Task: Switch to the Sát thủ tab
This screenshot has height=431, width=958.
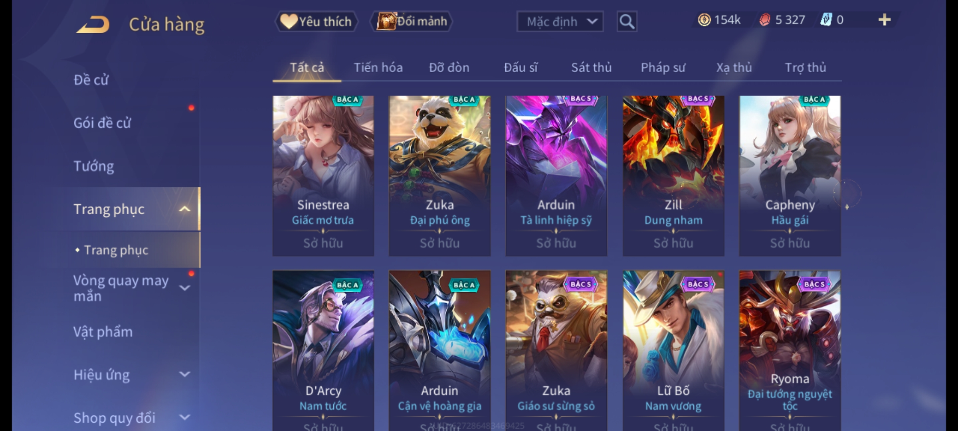Action: tap(591, 67)
